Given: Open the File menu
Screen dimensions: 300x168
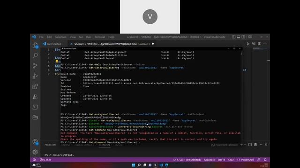Looking at the screenshot, I should click(41, 37).
